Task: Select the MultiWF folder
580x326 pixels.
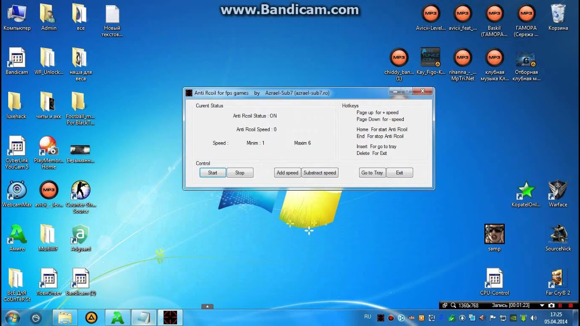Action: point(48,239)
